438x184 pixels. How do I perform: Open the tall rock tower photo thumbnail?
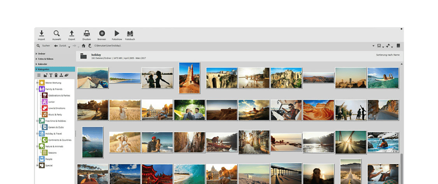[x=189, y=78]
